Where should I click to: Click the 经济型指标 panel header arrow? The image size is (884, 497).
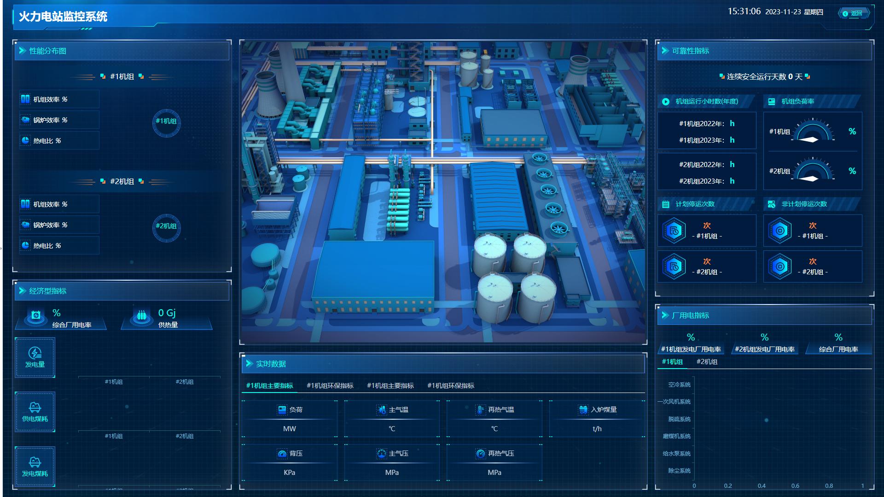point(22,291)
